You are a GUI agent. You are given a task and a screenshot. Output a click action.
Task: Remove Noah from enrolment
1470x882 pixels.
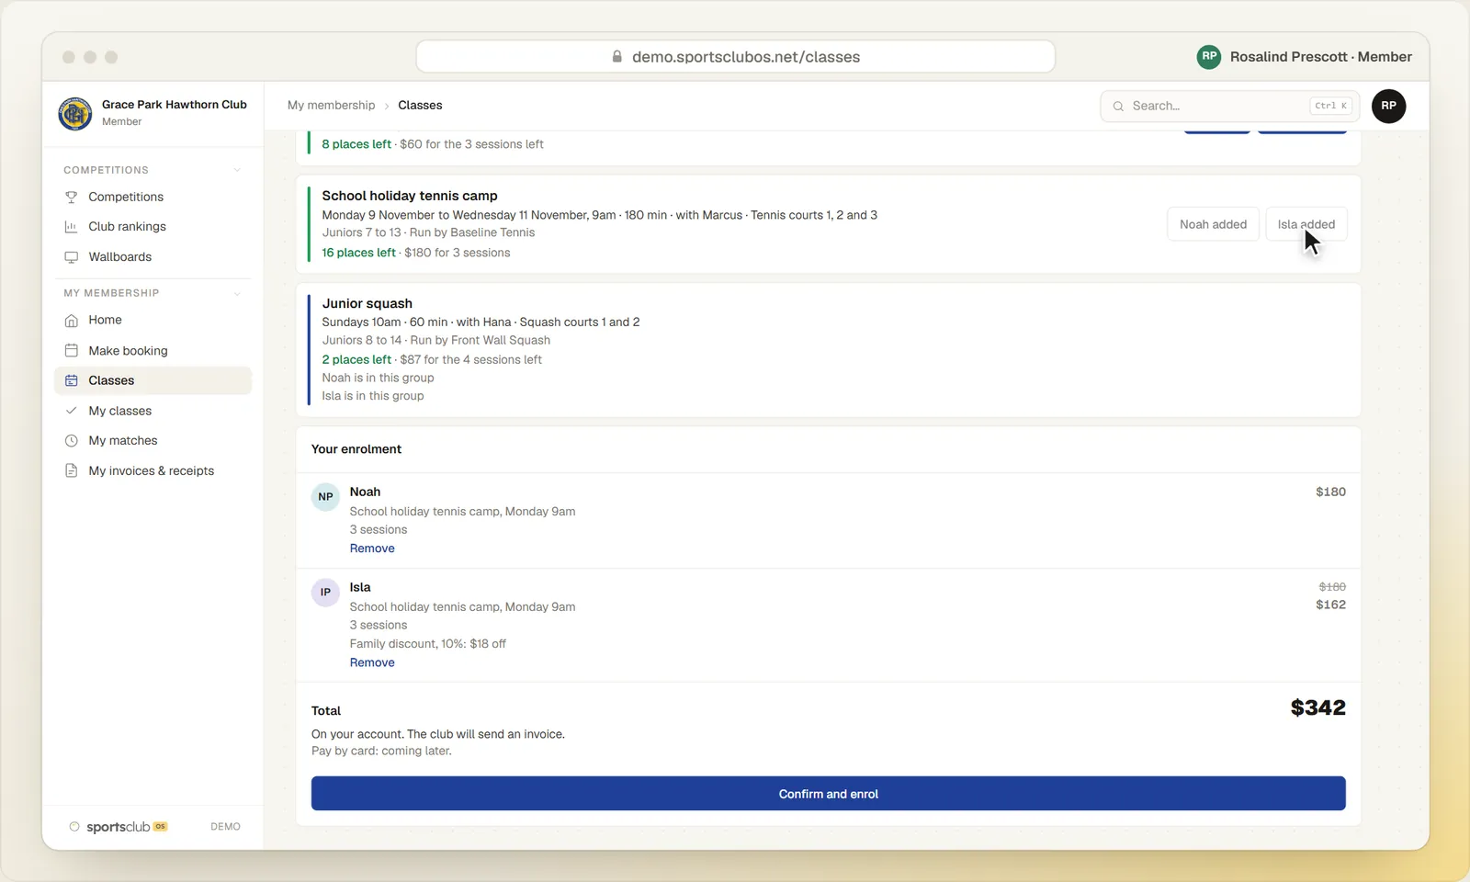(372, 548)
